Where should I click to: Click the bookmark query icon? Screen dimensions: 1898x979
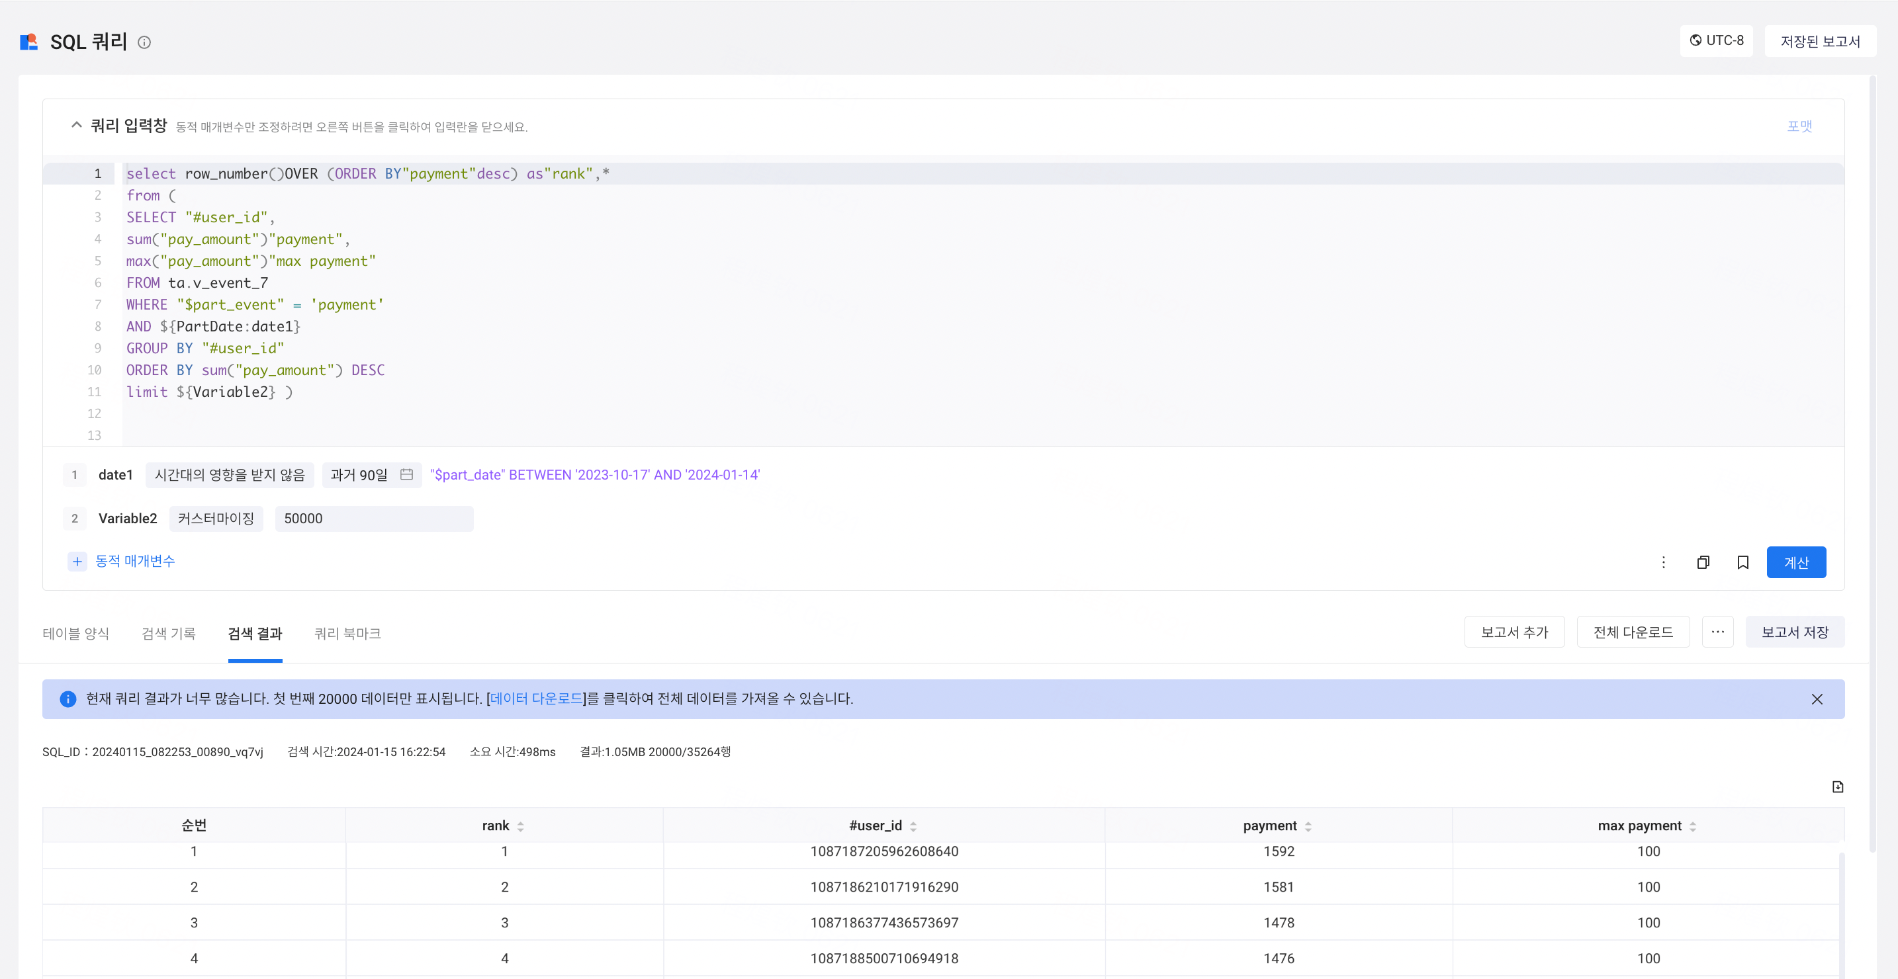pyautogui.click(x=1742, y=563)
